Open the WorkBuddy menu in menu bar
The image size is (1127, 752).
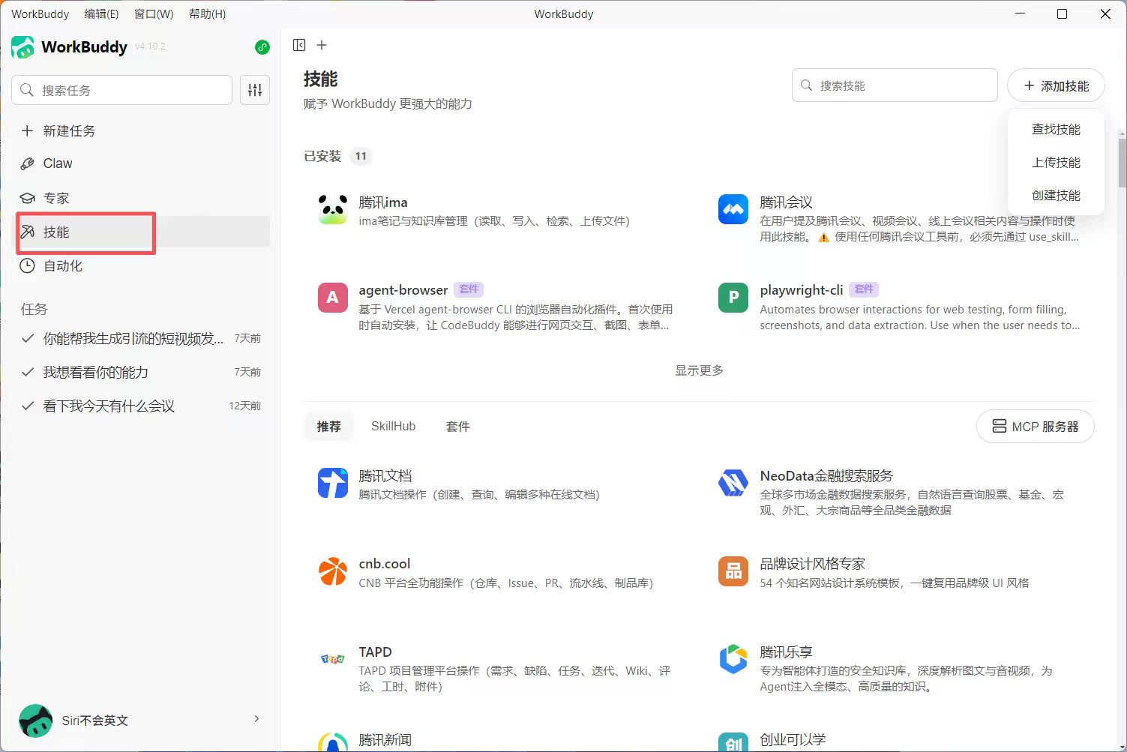coord(40,13)
